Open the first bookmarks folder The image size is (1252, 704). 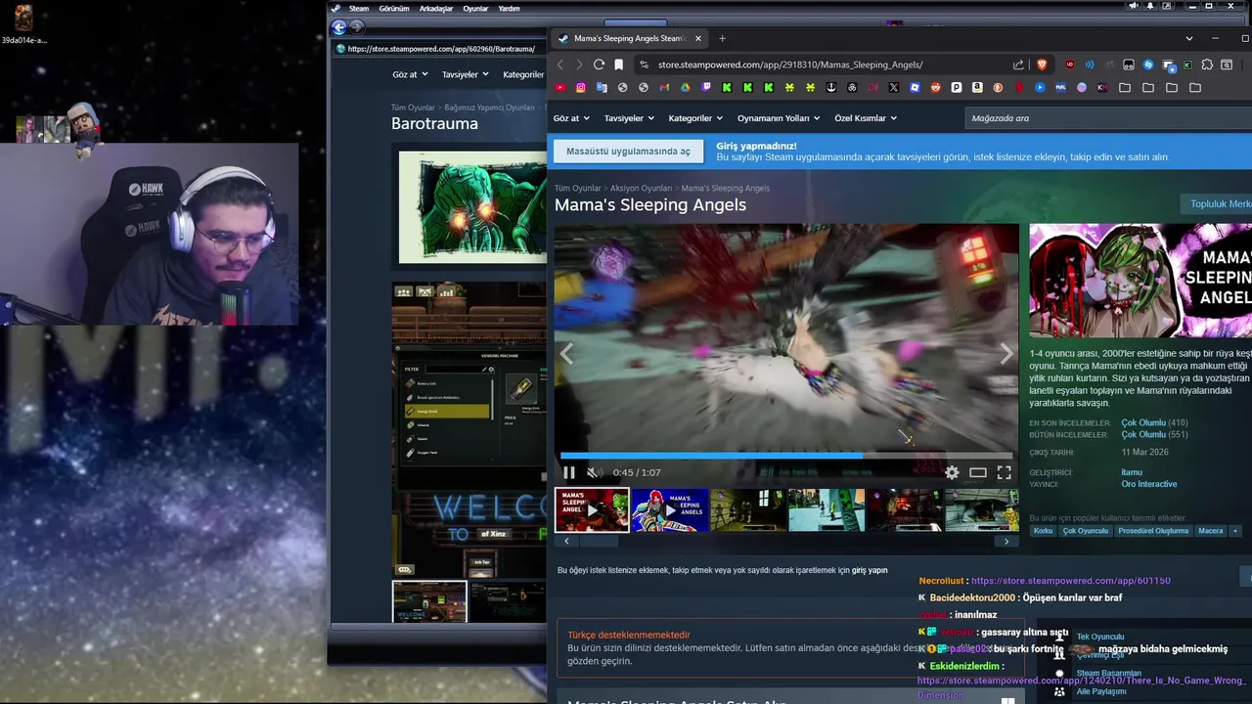tap(1125, 88)
